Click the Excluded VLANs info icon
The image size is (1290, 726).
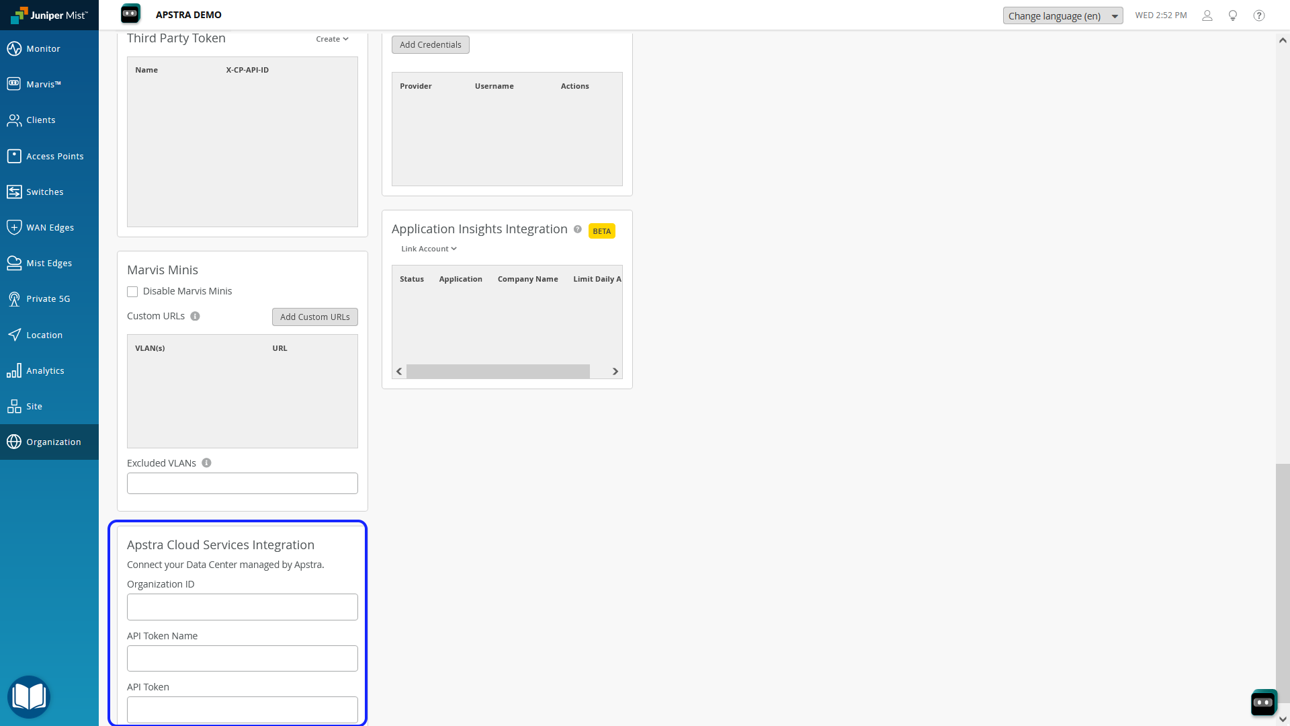point(206,462)
